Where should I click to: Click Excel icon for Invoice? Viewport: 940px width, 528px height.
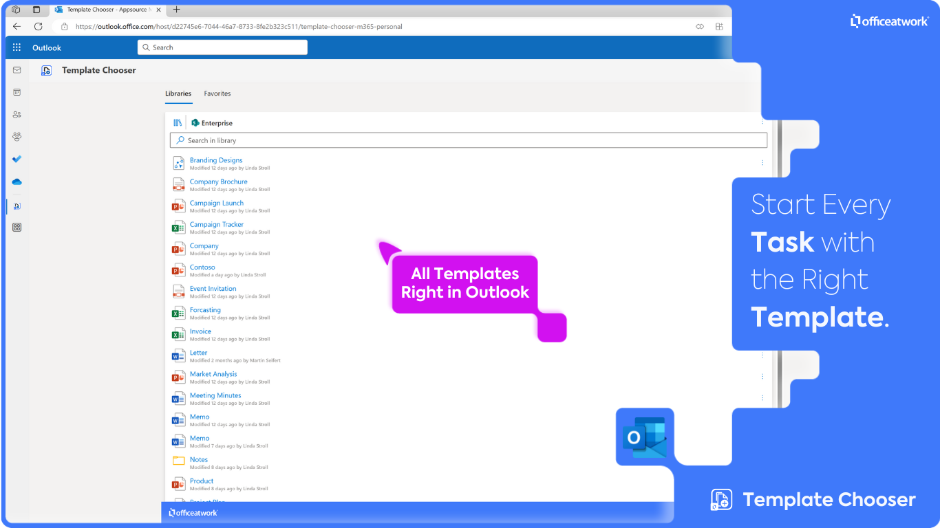click(178, 334)
